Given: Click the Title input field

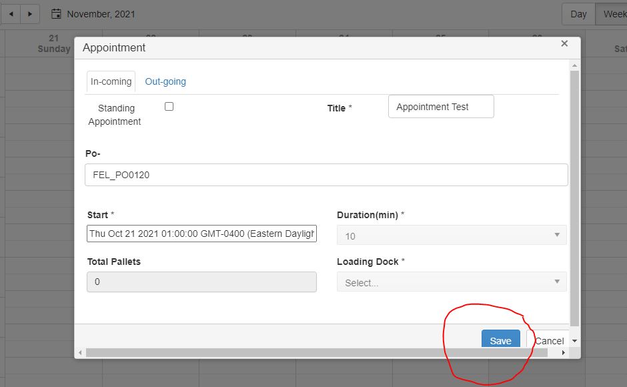Looking at the screenshot, I should tap(441, 107).
